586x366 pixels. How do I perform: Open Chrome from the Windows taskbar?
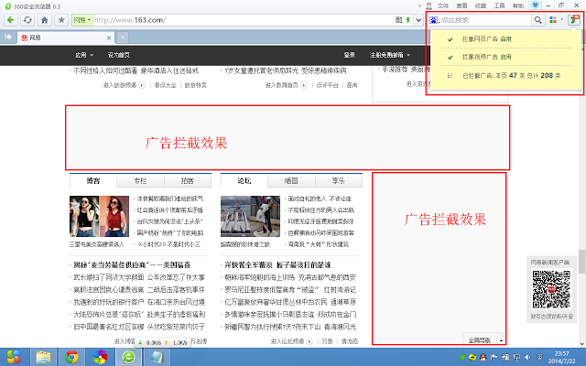[71, 355]
